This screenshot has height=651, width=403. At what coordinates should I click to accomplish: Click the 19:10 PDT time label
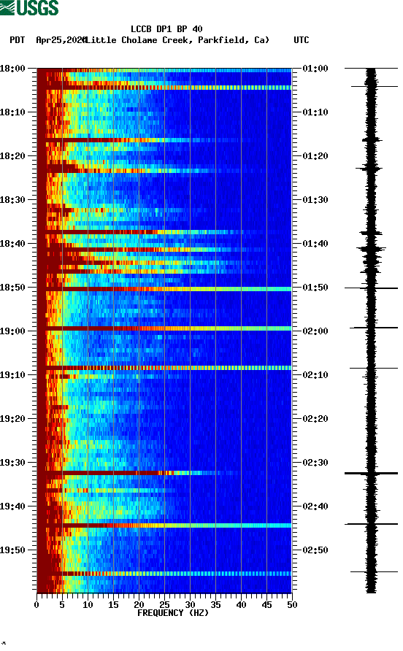[12, 375]
